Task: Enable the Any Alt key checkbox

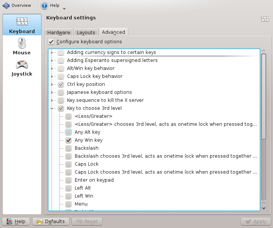Action: 68,132
